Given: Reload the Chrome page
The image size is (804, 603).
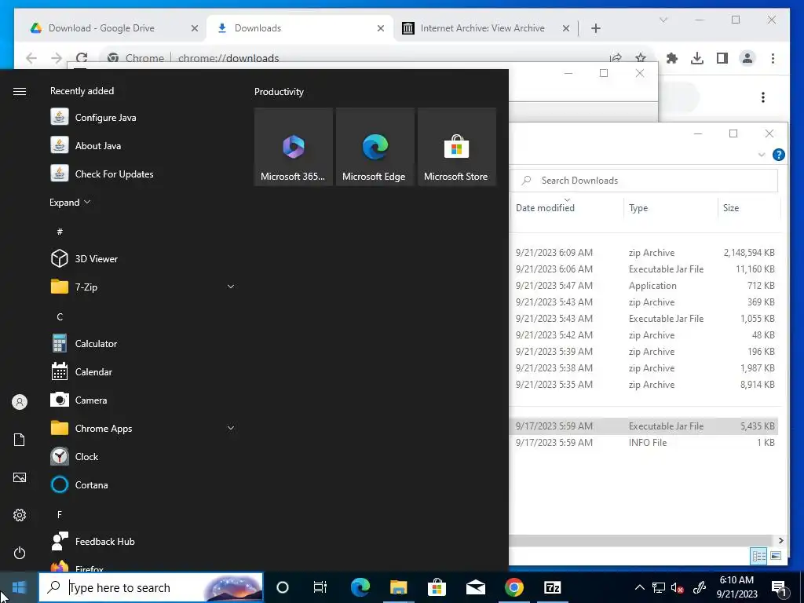Looking at the screenshot, I should [82, 58].
